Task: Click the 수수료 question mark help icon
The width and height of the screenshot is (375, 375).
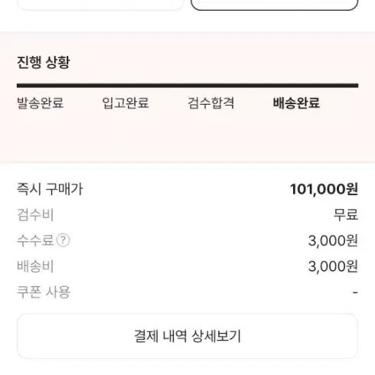Action: coord(63,240)
